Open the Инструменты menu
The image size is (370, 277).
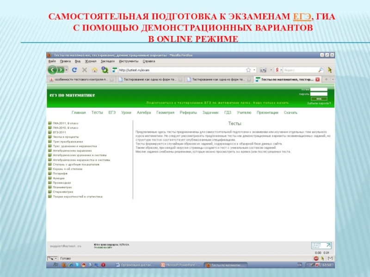tap(129, 61)
